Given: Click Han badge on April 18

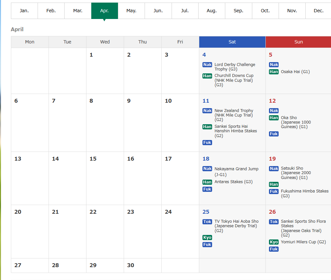Looking at the screenshot, I should [x=207, y=182].
